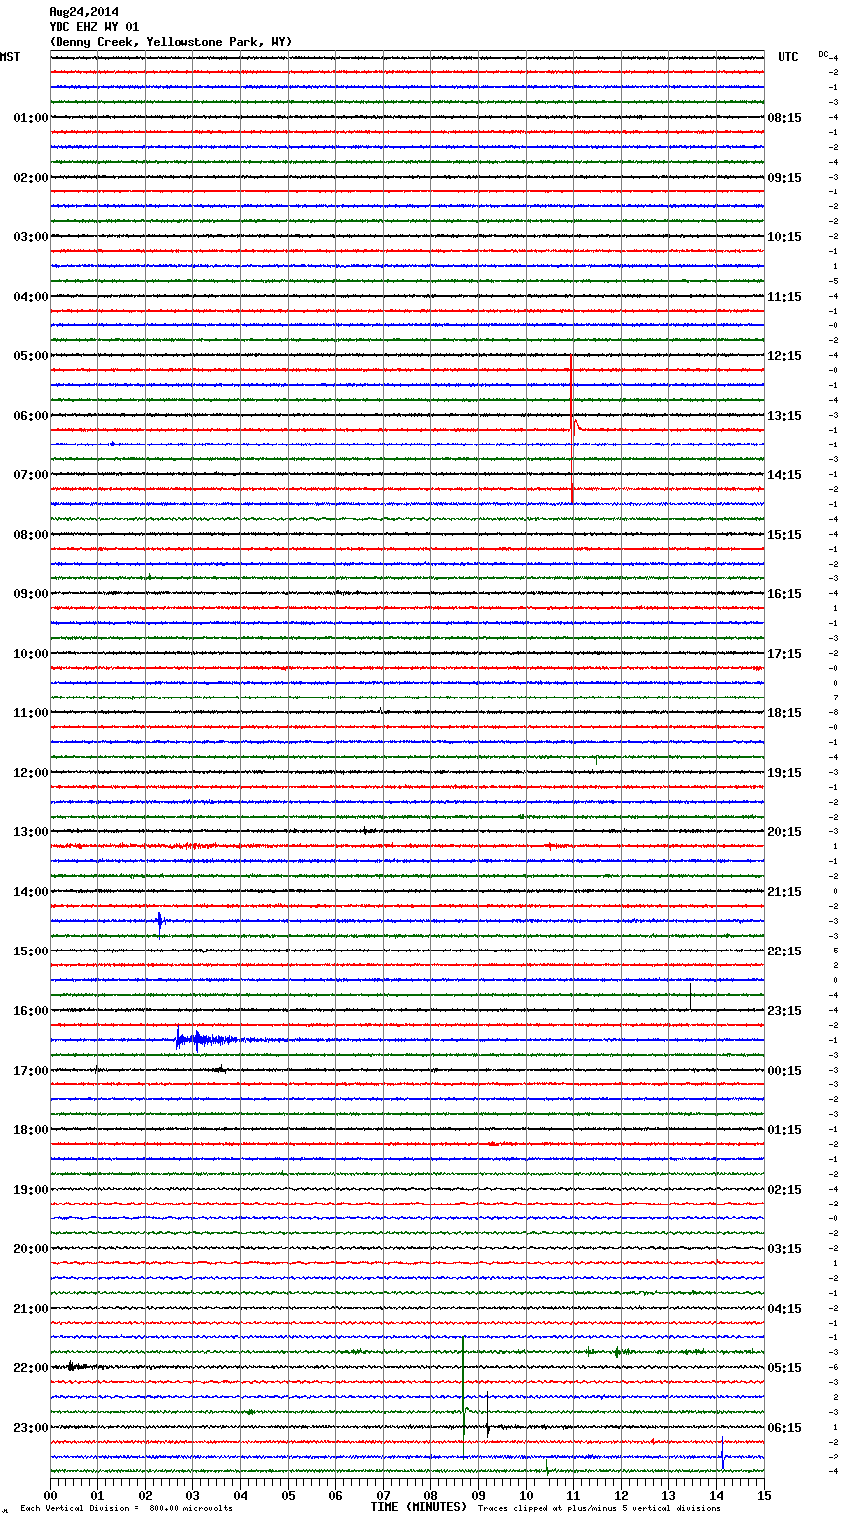This screenshot has height=1522, width=843.
Task: Click the '06:15' UTC time label
Action: pyautogui.click(x=784, y=1428)
